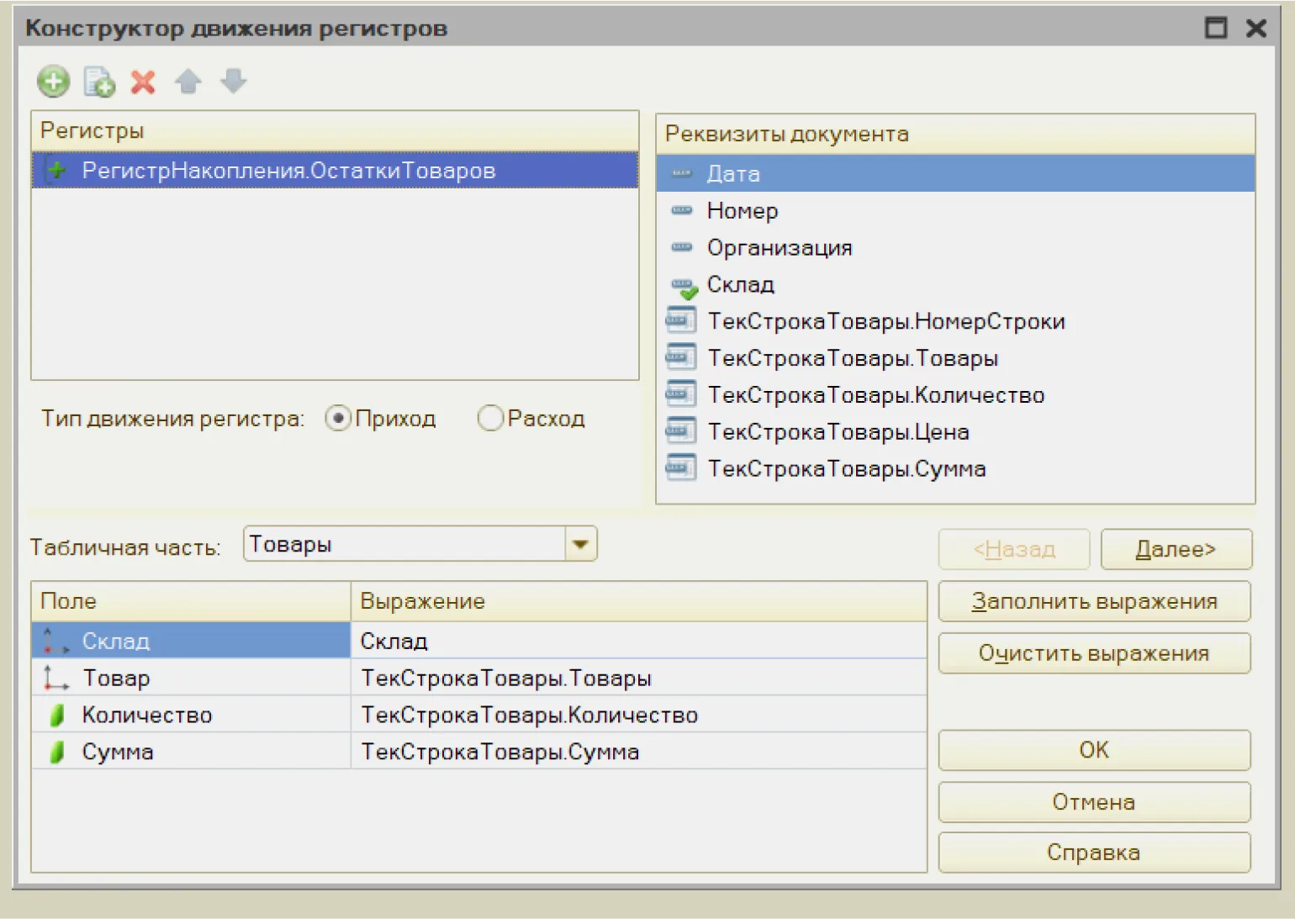Click the Склад attribute icon with checkmark
Image resolution: width=1295 pixels, height=919 pixels.
click(683, 286)
